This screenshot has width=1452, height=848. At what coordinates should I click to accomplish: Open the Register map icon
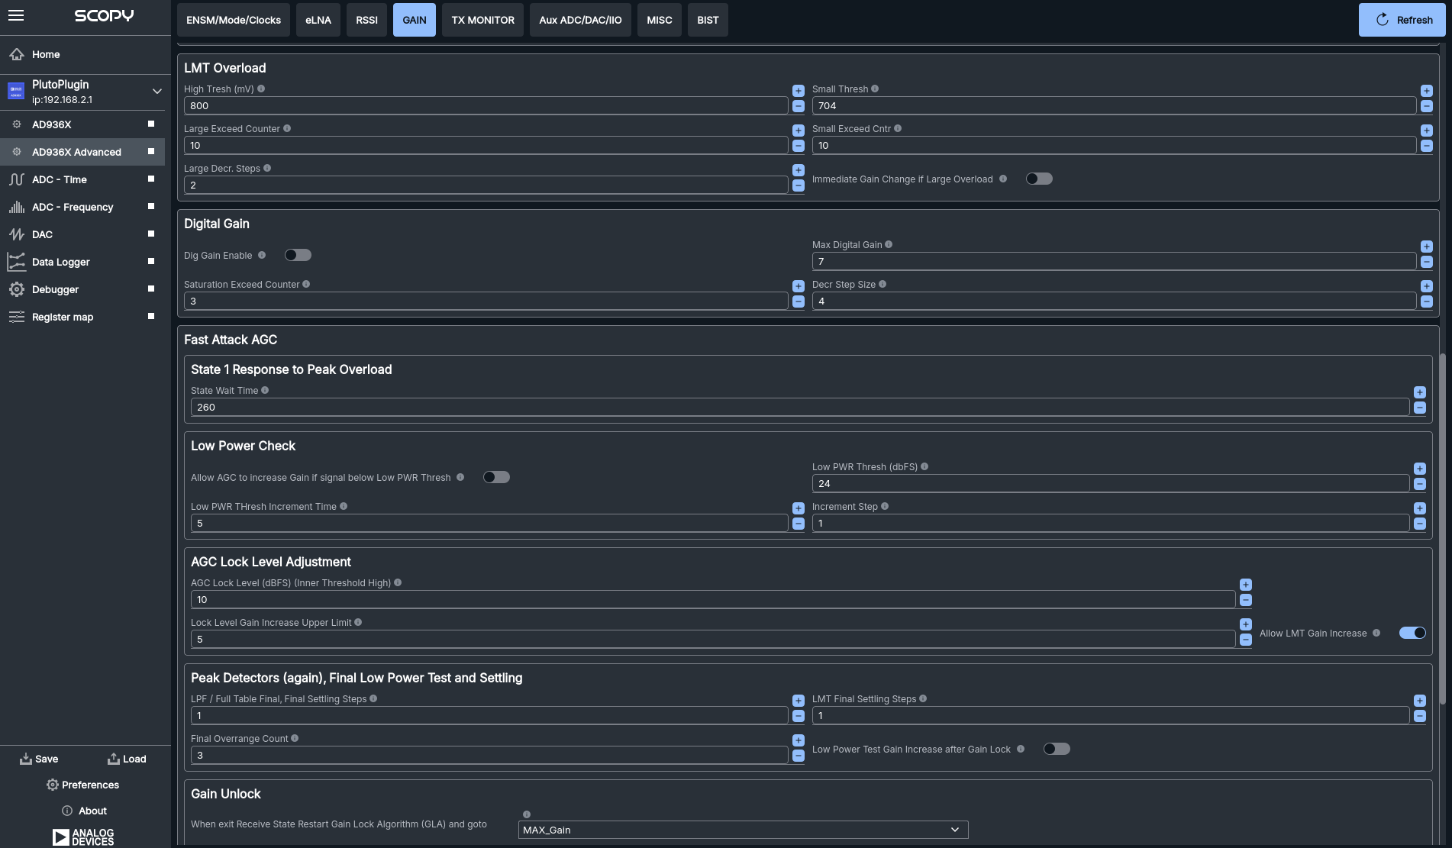click(16, 317)
